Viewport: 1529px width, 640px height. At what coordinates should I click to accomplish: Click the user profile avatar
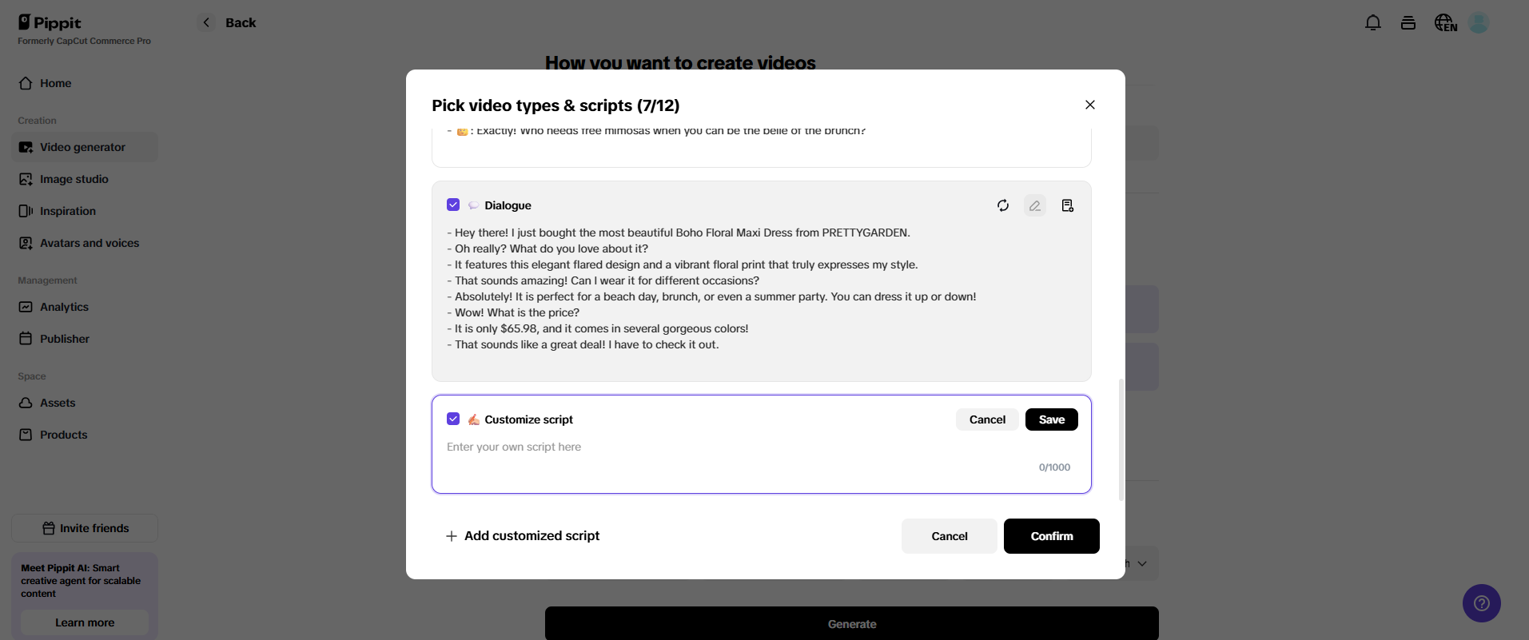coord(1479,23)
